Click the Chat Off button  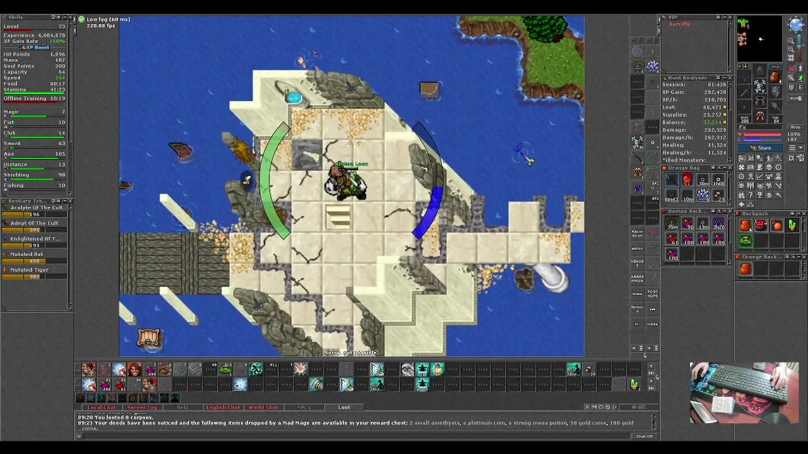645,436
